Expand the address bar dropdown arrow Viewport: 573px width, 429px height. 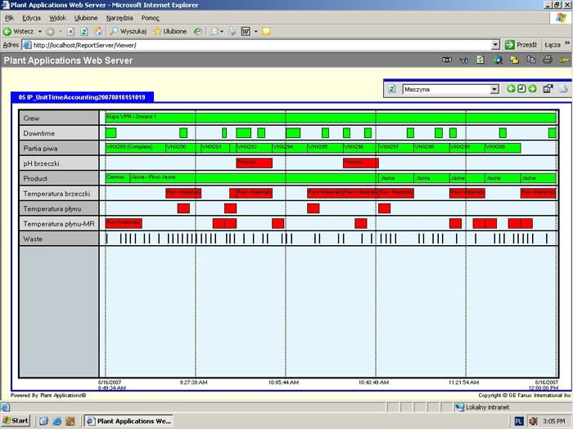495,45
